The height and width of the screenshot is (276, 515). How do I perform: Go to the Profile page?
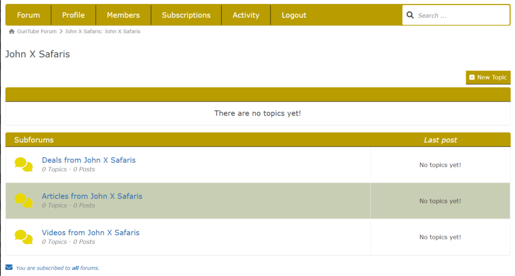point(73,15)
